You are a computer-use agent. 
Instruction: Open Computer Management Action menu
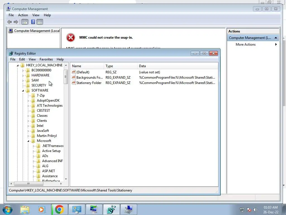pyautogui.click(x=23, y=15)
